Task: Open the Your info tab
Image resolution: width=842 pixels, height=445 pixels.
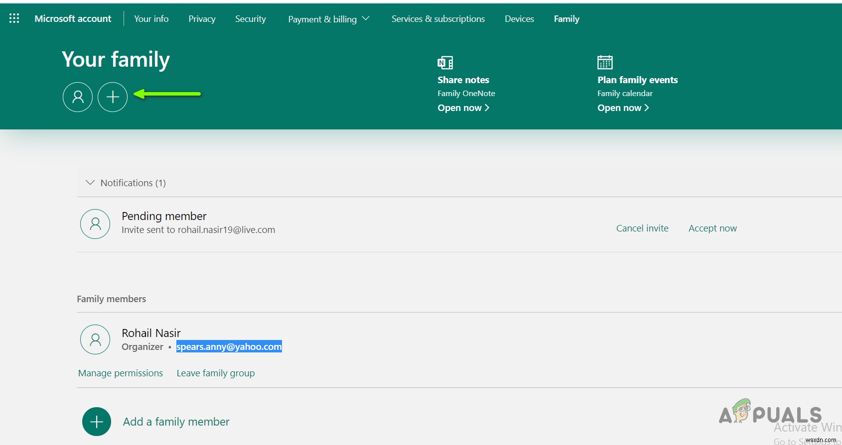Action: click(x=151, y=19)
